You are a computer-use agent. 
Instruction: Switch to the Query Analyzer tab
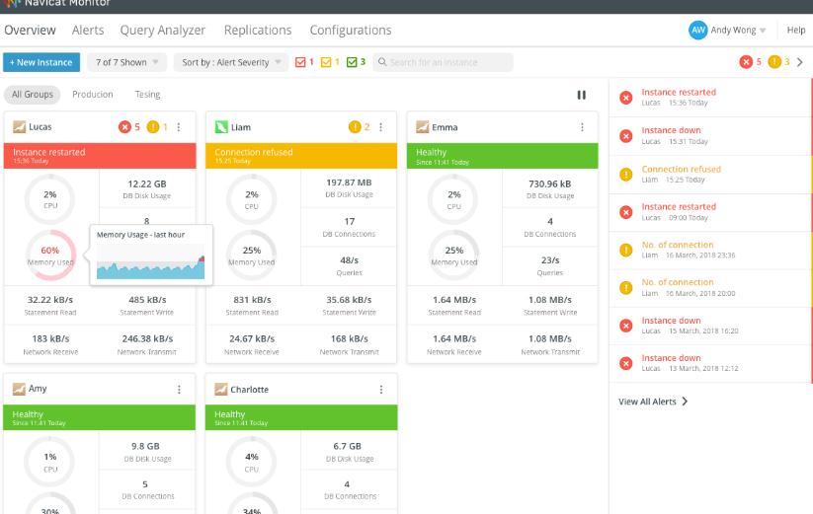click(163, 31)
